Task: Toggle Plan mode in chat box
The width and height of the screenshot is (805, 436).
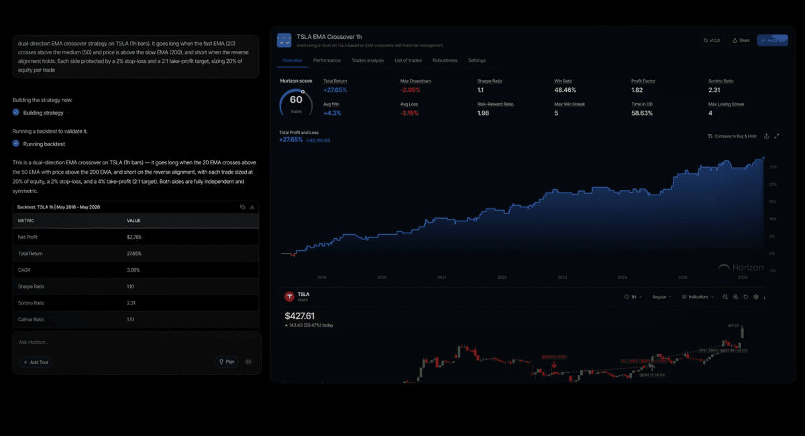Action: 226,362
